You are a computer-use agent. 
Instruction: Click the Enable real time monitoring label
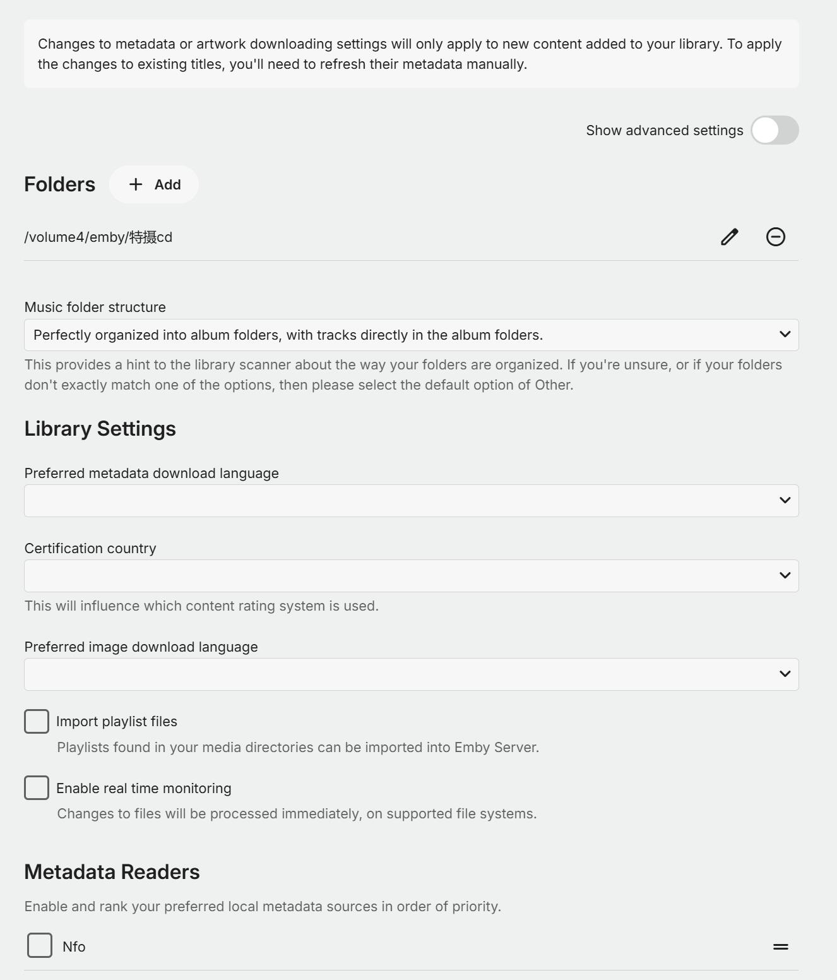144,788
